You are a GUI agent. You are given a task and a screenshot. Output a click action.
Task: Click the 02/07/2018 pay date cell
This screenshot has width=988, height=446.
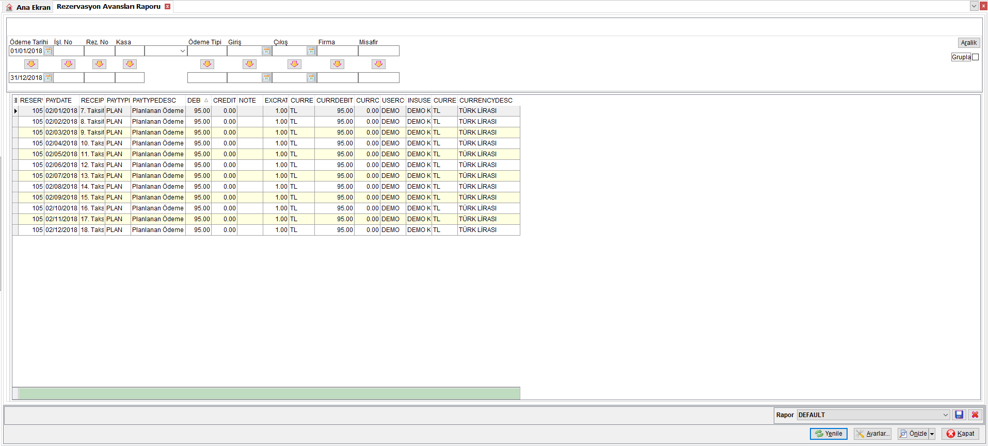coord(61,176)
